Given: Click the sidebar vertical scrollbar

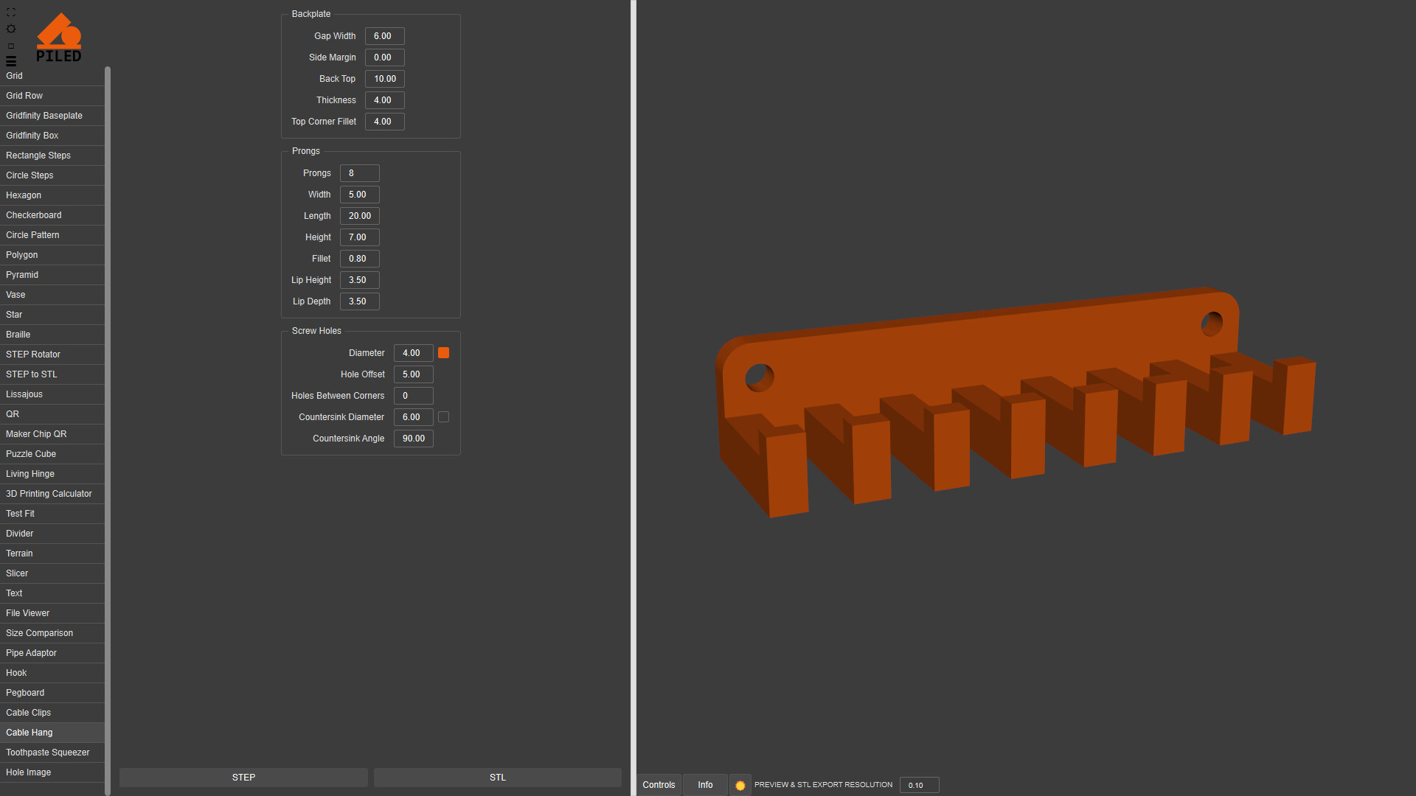Looking at the screenshot, I should 108,427.
